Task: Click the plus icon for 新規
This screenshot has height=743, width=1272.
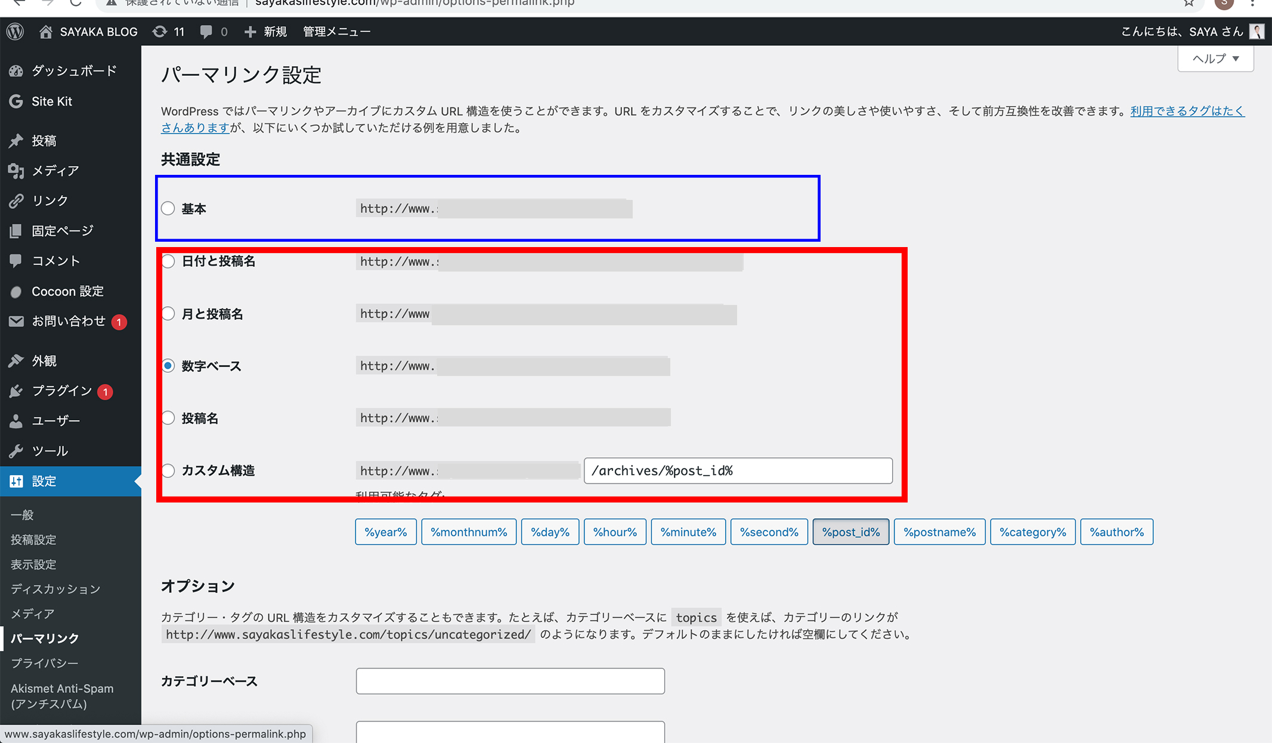Action: [250, 32]
